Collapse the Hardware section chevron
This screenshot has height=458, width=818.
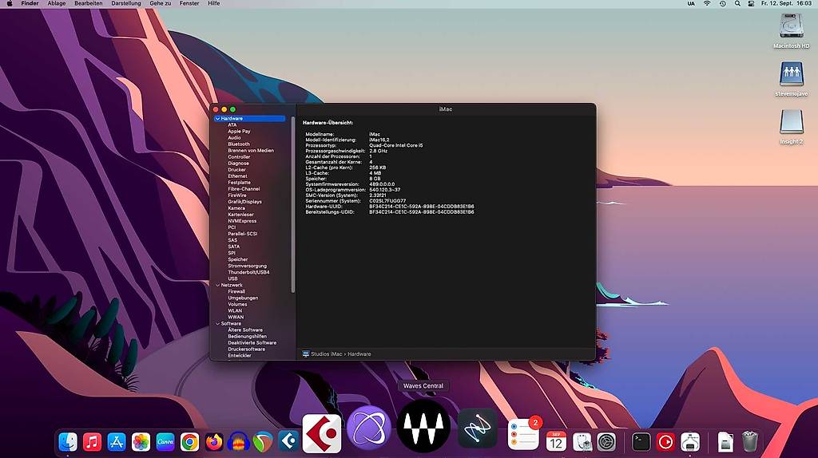click(217, 119)
